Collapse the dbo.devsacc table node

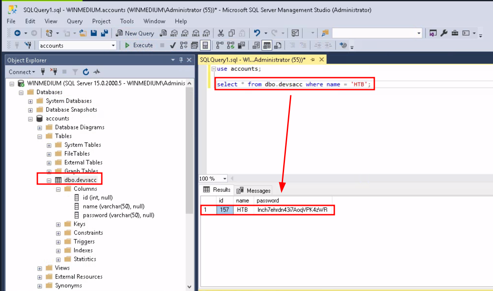(49, 180)
